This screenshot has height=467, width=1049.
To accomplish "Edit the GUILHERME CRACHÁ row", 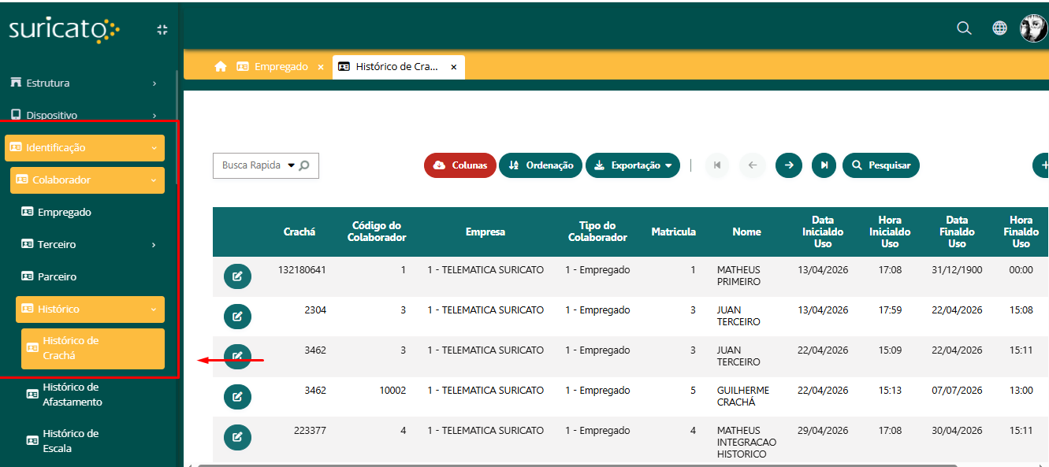I will [x=237, y=397].
